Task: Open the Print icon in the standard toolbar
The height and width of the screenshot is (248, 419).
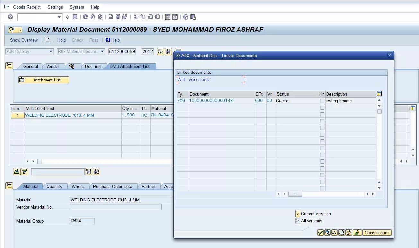Action: (111, 17)
